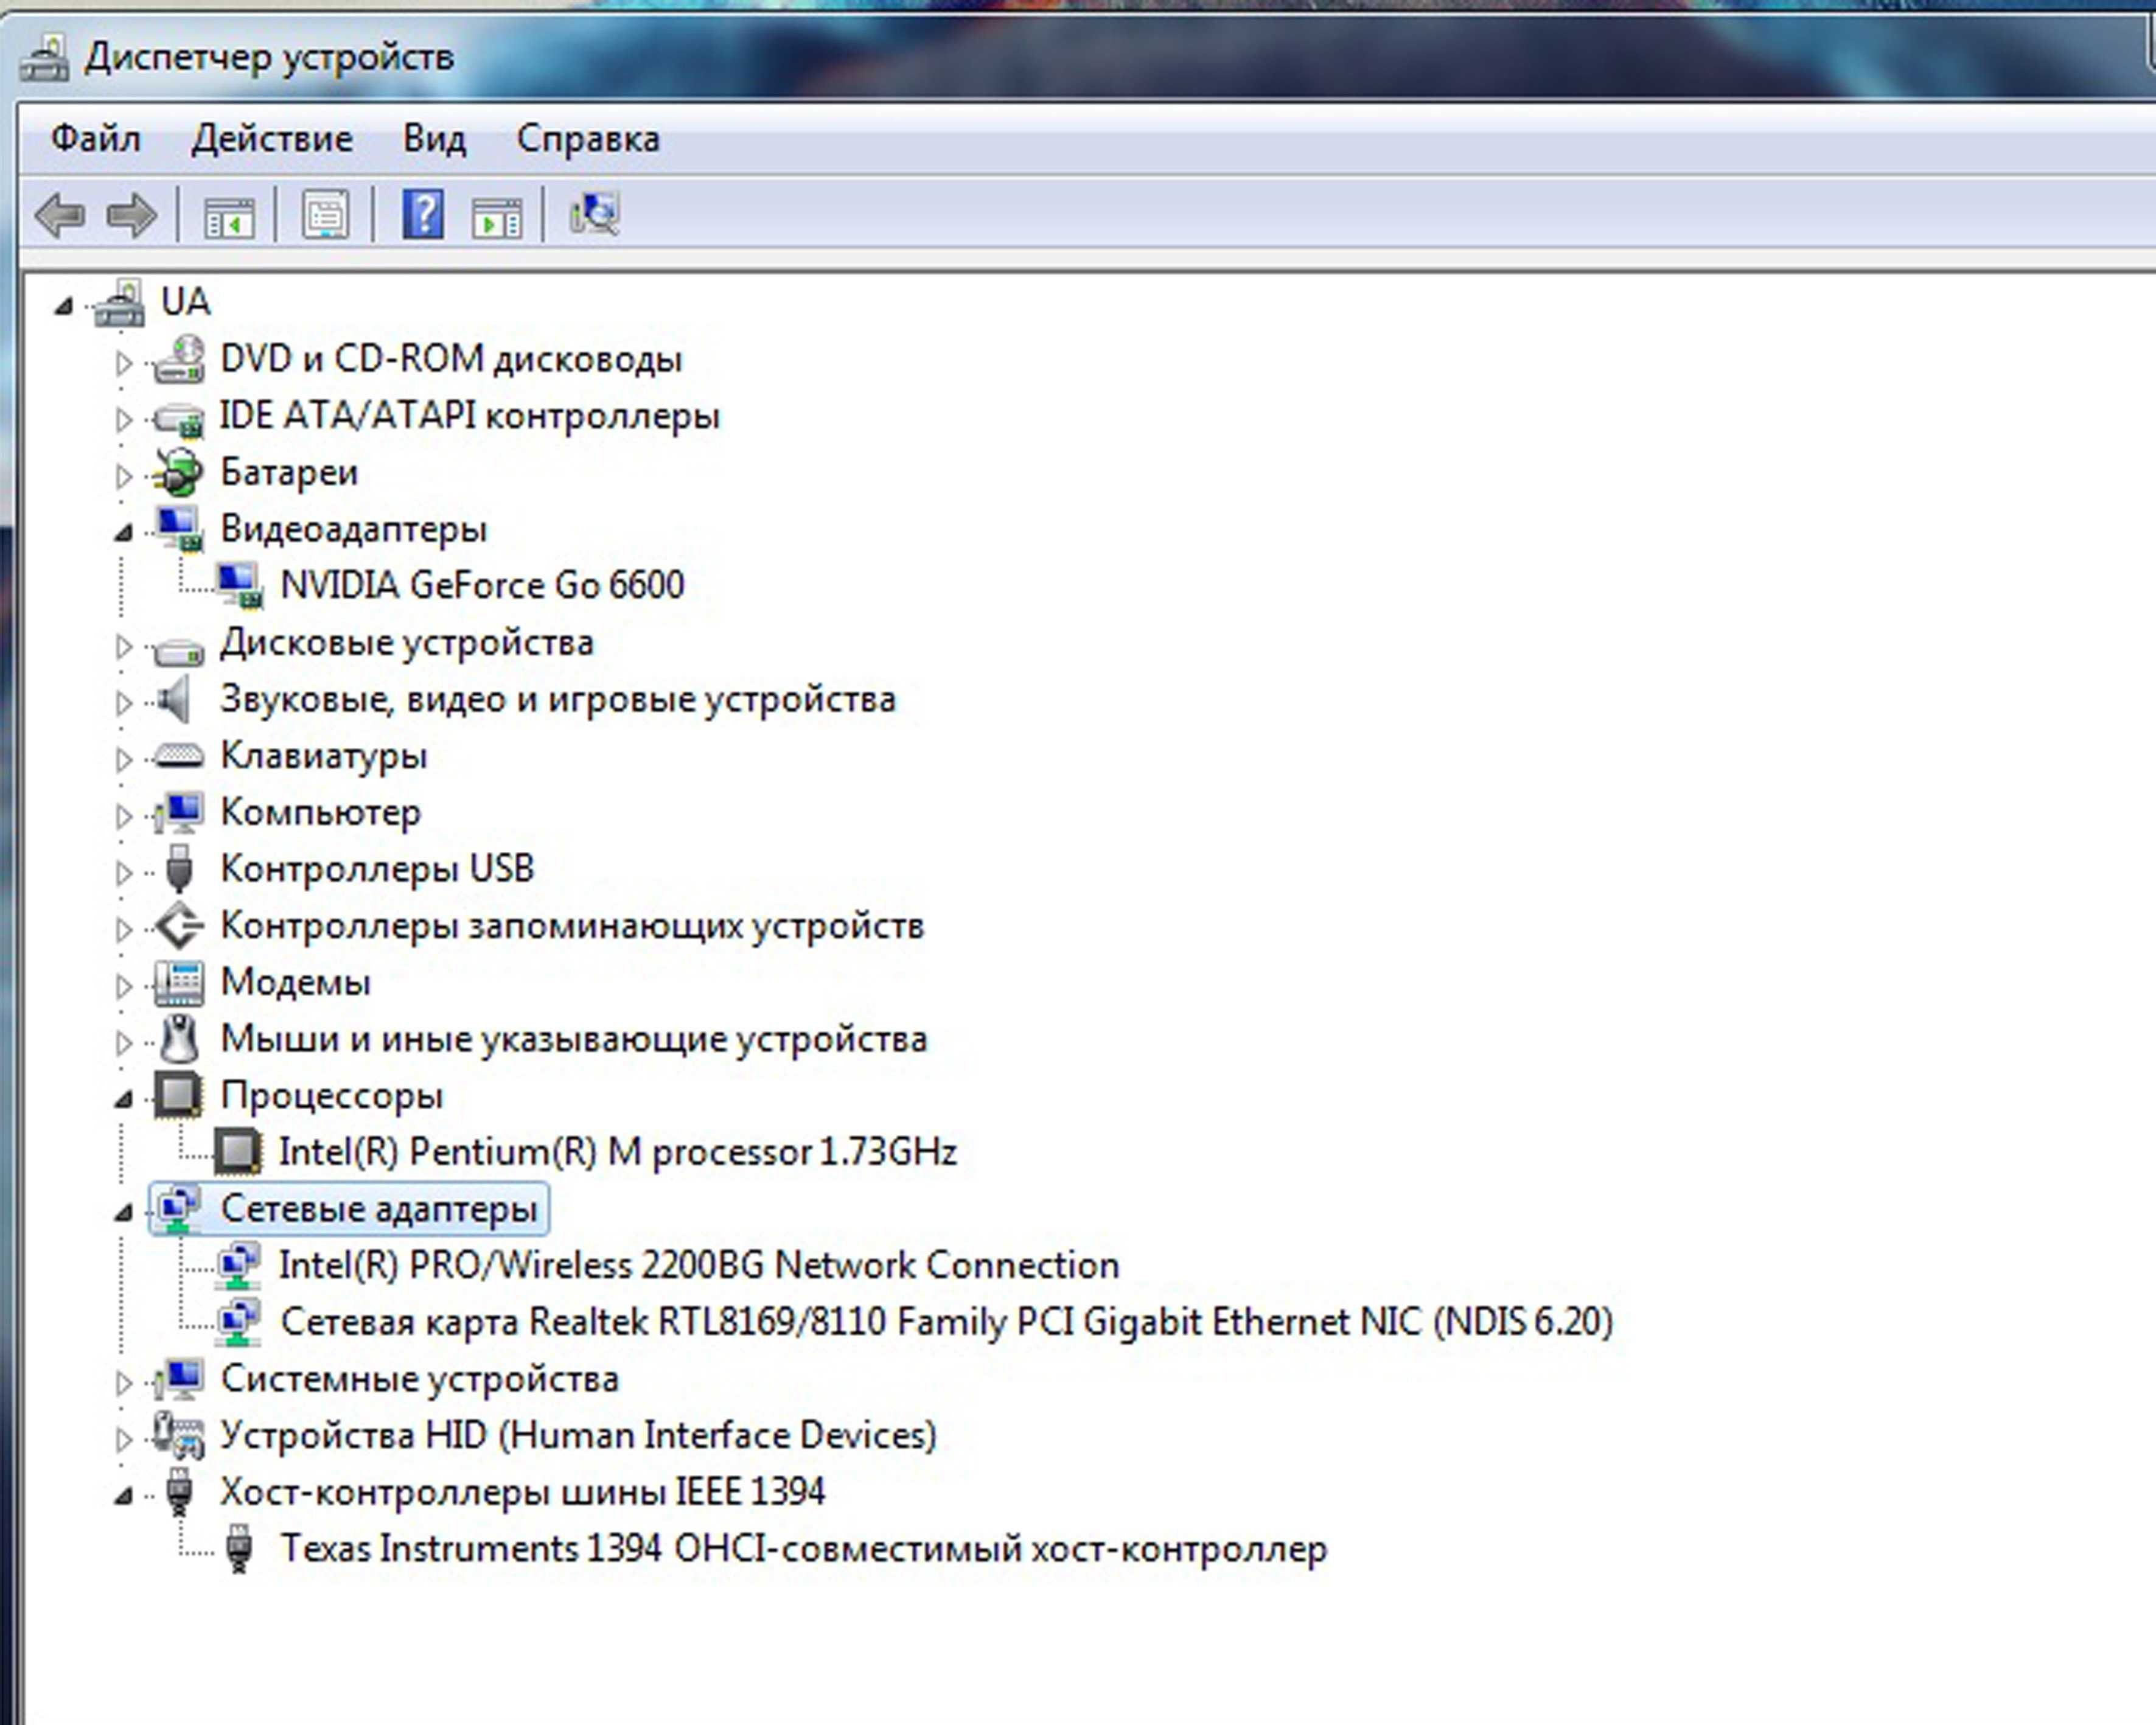
Task: Select Intel(R) PRO/Wireless 2200BG Network Connection
Action: point(699,1265)
